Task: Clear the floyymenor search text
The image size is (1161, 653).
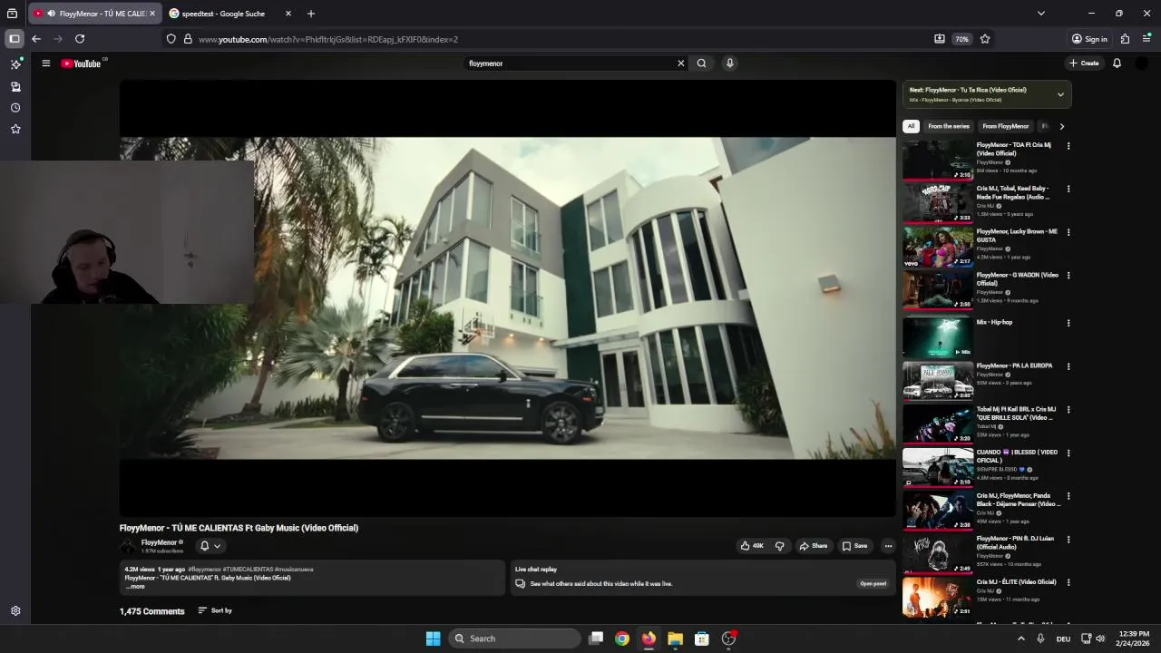Action: 680,63
